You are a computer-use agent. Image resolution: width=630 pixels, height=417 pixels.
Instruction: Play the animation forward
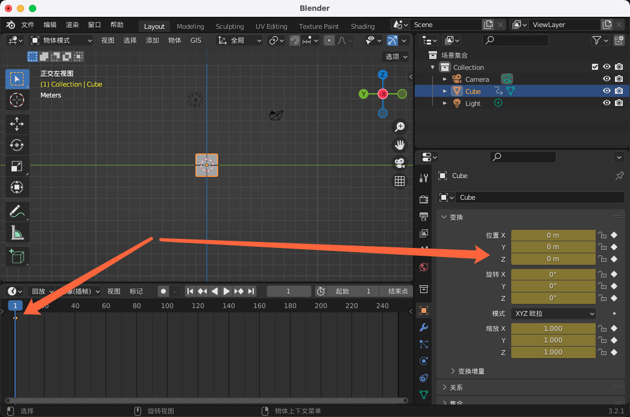point(227,291)
